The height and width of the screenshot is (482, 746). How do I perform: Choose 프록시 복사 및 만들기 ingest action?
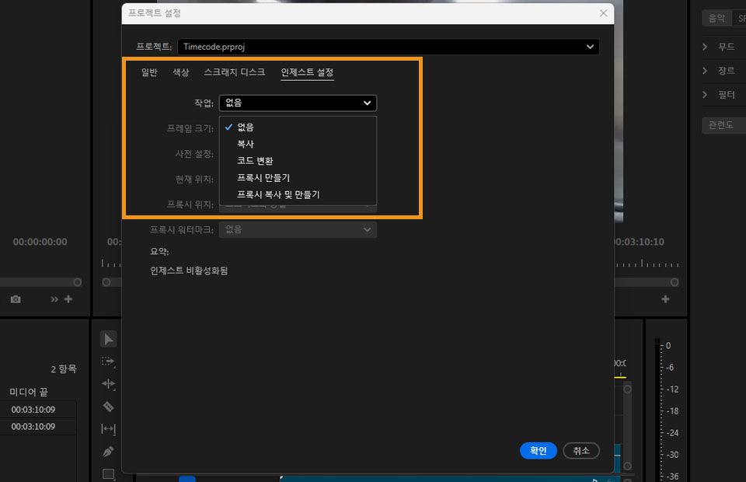tap(277, 194)
